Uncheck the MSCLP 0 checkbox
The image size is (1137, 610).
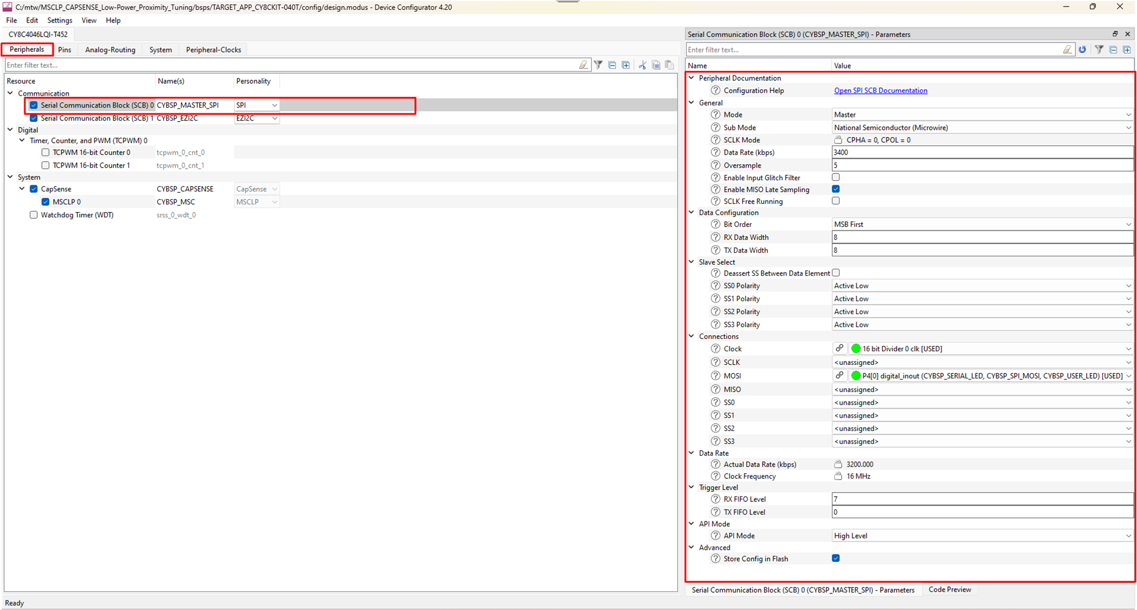click(46, 202)
